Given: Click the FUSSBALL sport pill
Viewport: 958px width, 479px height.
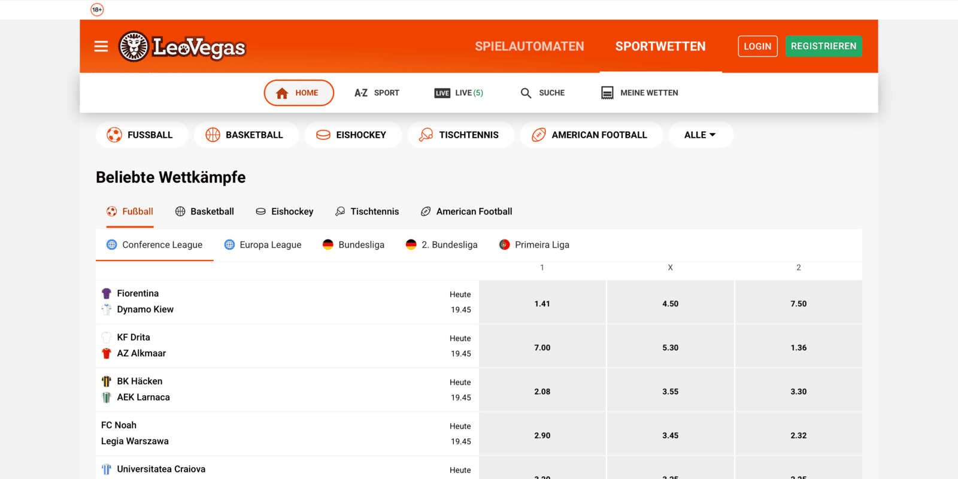Looking at the screenshot, I should point(142,135).
